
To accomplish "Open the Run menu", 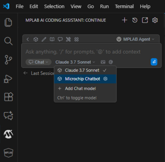I will coord(104,6).
